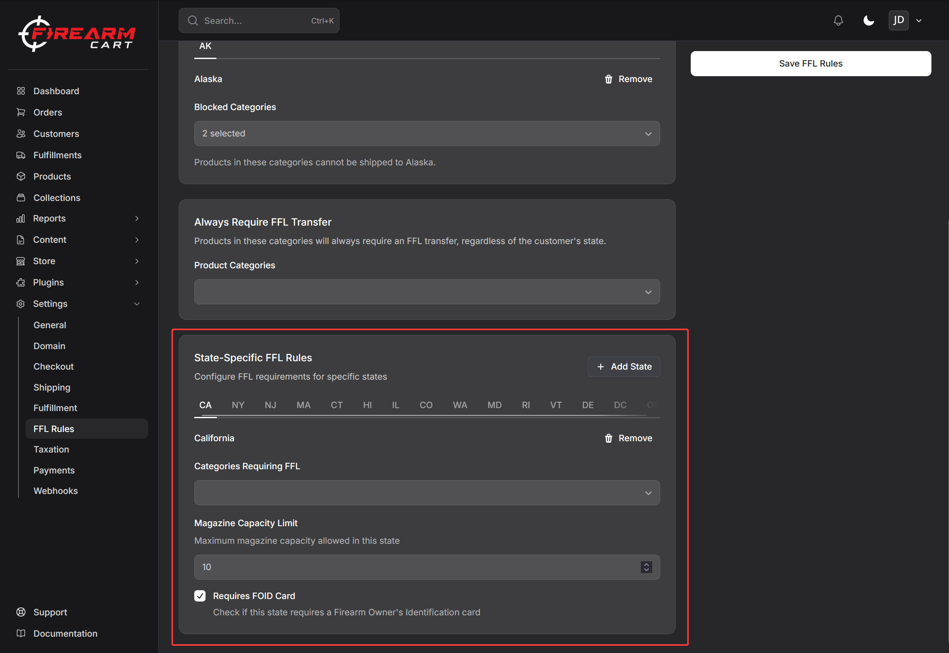Click the Store storefront icon

coord(21,261)
